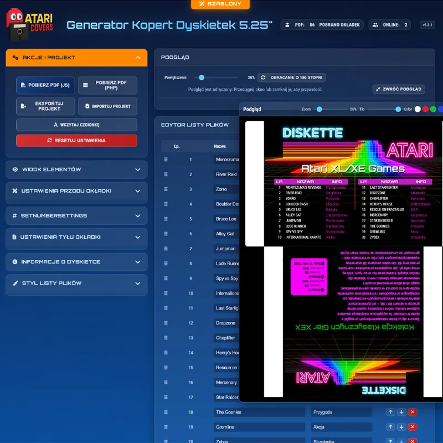Click the Nazwa column header
The image size is (443, 443).
tap(220, 146)
